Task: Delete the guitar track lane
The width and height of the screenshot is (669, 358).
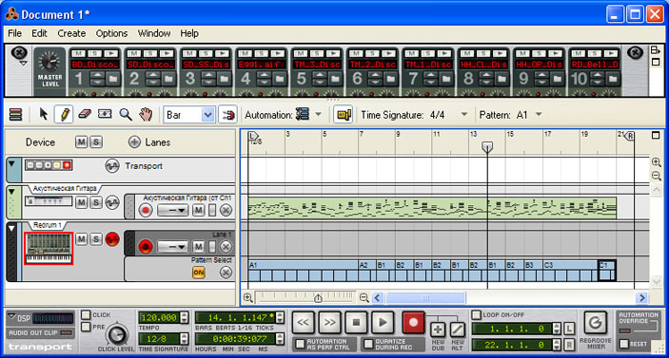Action: click(x=226, y=210)
